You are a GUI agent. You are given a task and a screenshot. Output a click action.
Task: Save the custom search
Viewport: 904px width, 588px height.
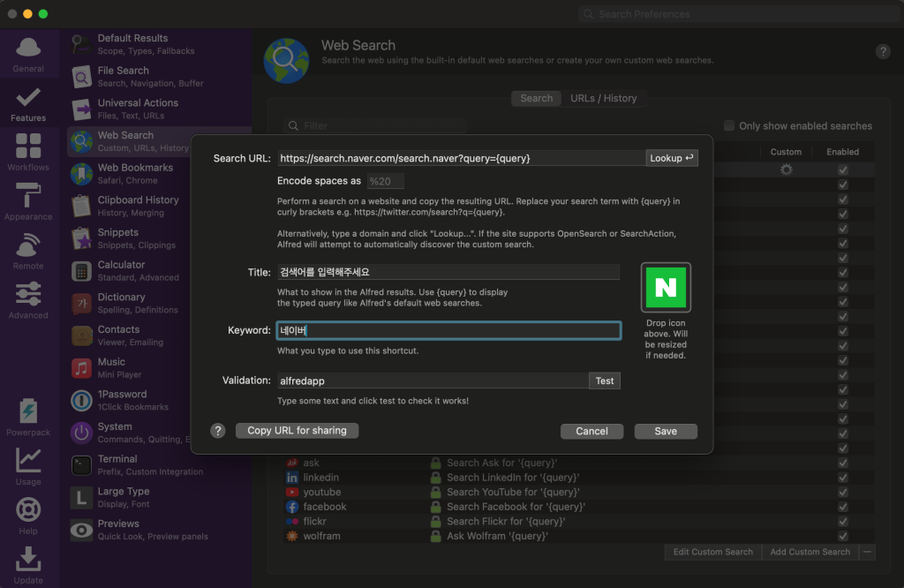tap(666, 431)
